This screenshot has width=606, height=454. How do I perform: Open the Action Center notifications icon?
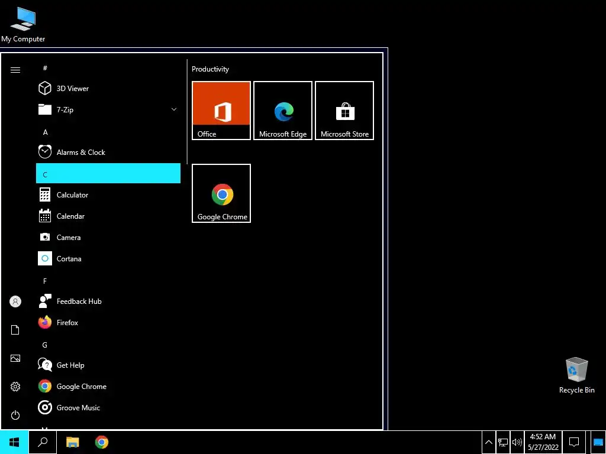[x=574, y=442]
